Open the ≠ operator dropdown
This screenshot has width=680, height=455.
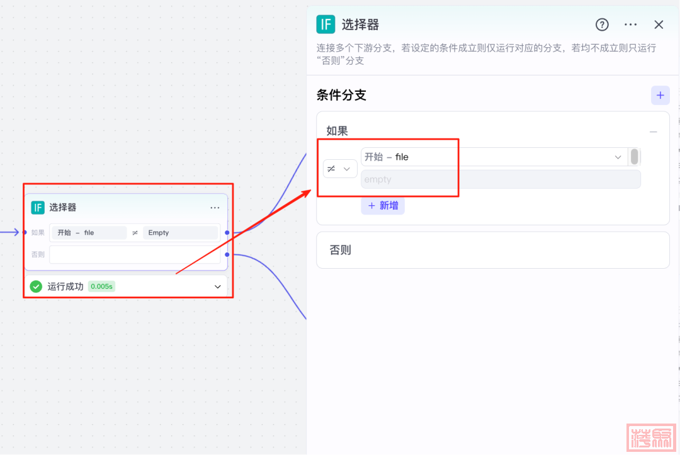pyautogui.click(x=339, y=169)
